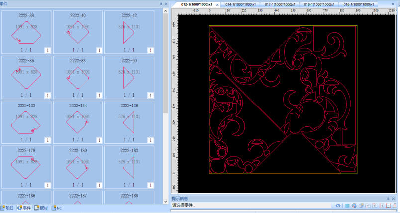
Task: Click the quantity box of part 2222-178
Action: click(48, 185)
